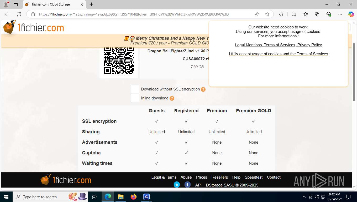
Task: Add page to favorites with star icon
Action: [x=267, y=14]
